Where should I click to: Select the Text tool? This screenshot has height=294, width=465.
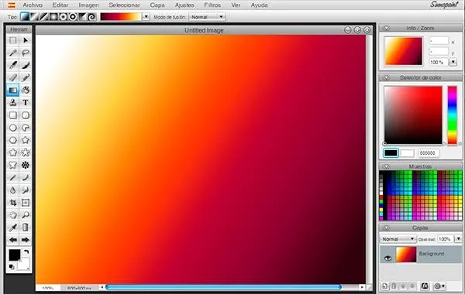pos(26,102)
